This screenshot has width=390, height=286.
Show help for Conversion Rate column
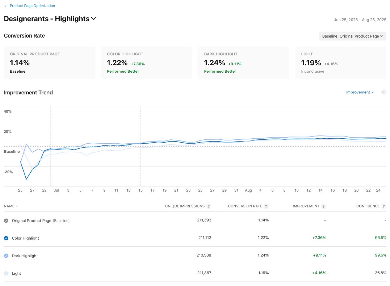pyautogui.click(x=266, y=206)
